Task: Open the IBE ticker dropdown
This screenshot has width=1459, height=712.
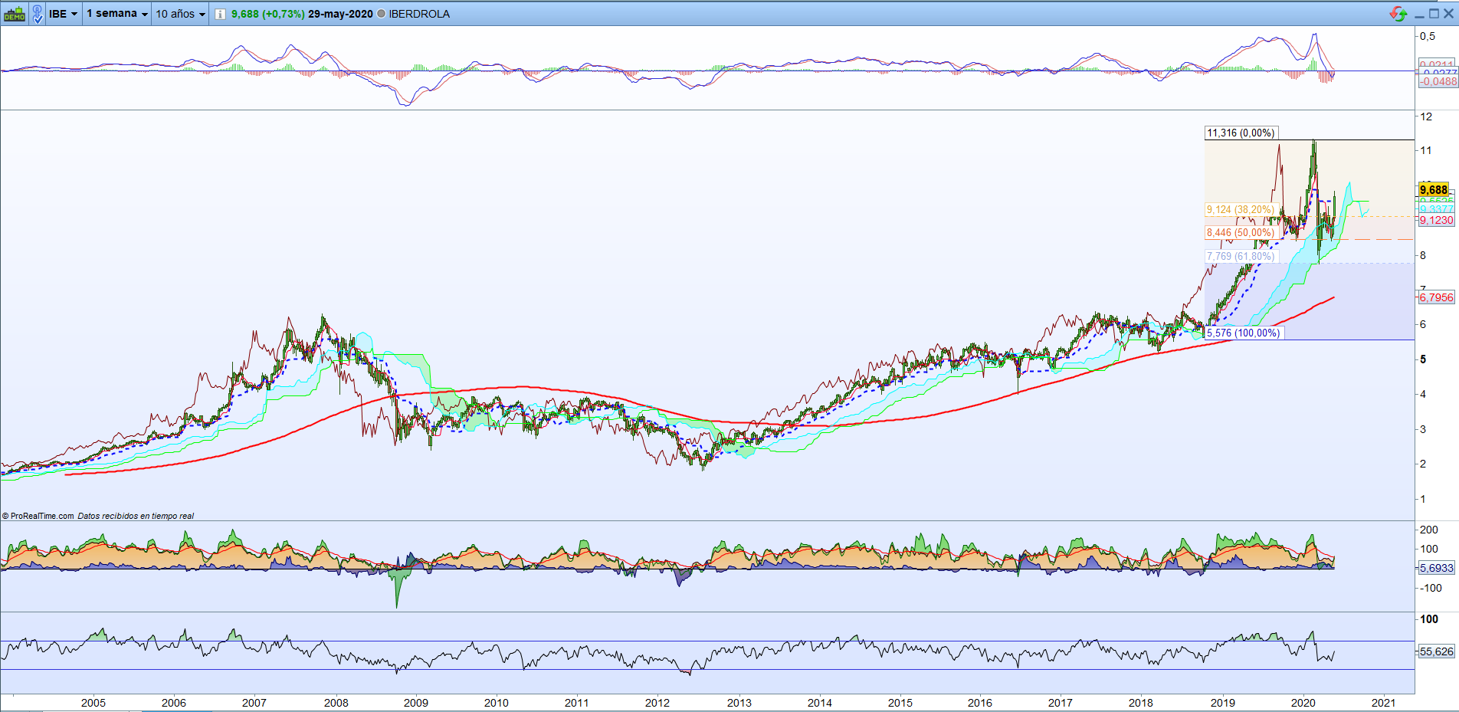Action: (x=64, y=14)
